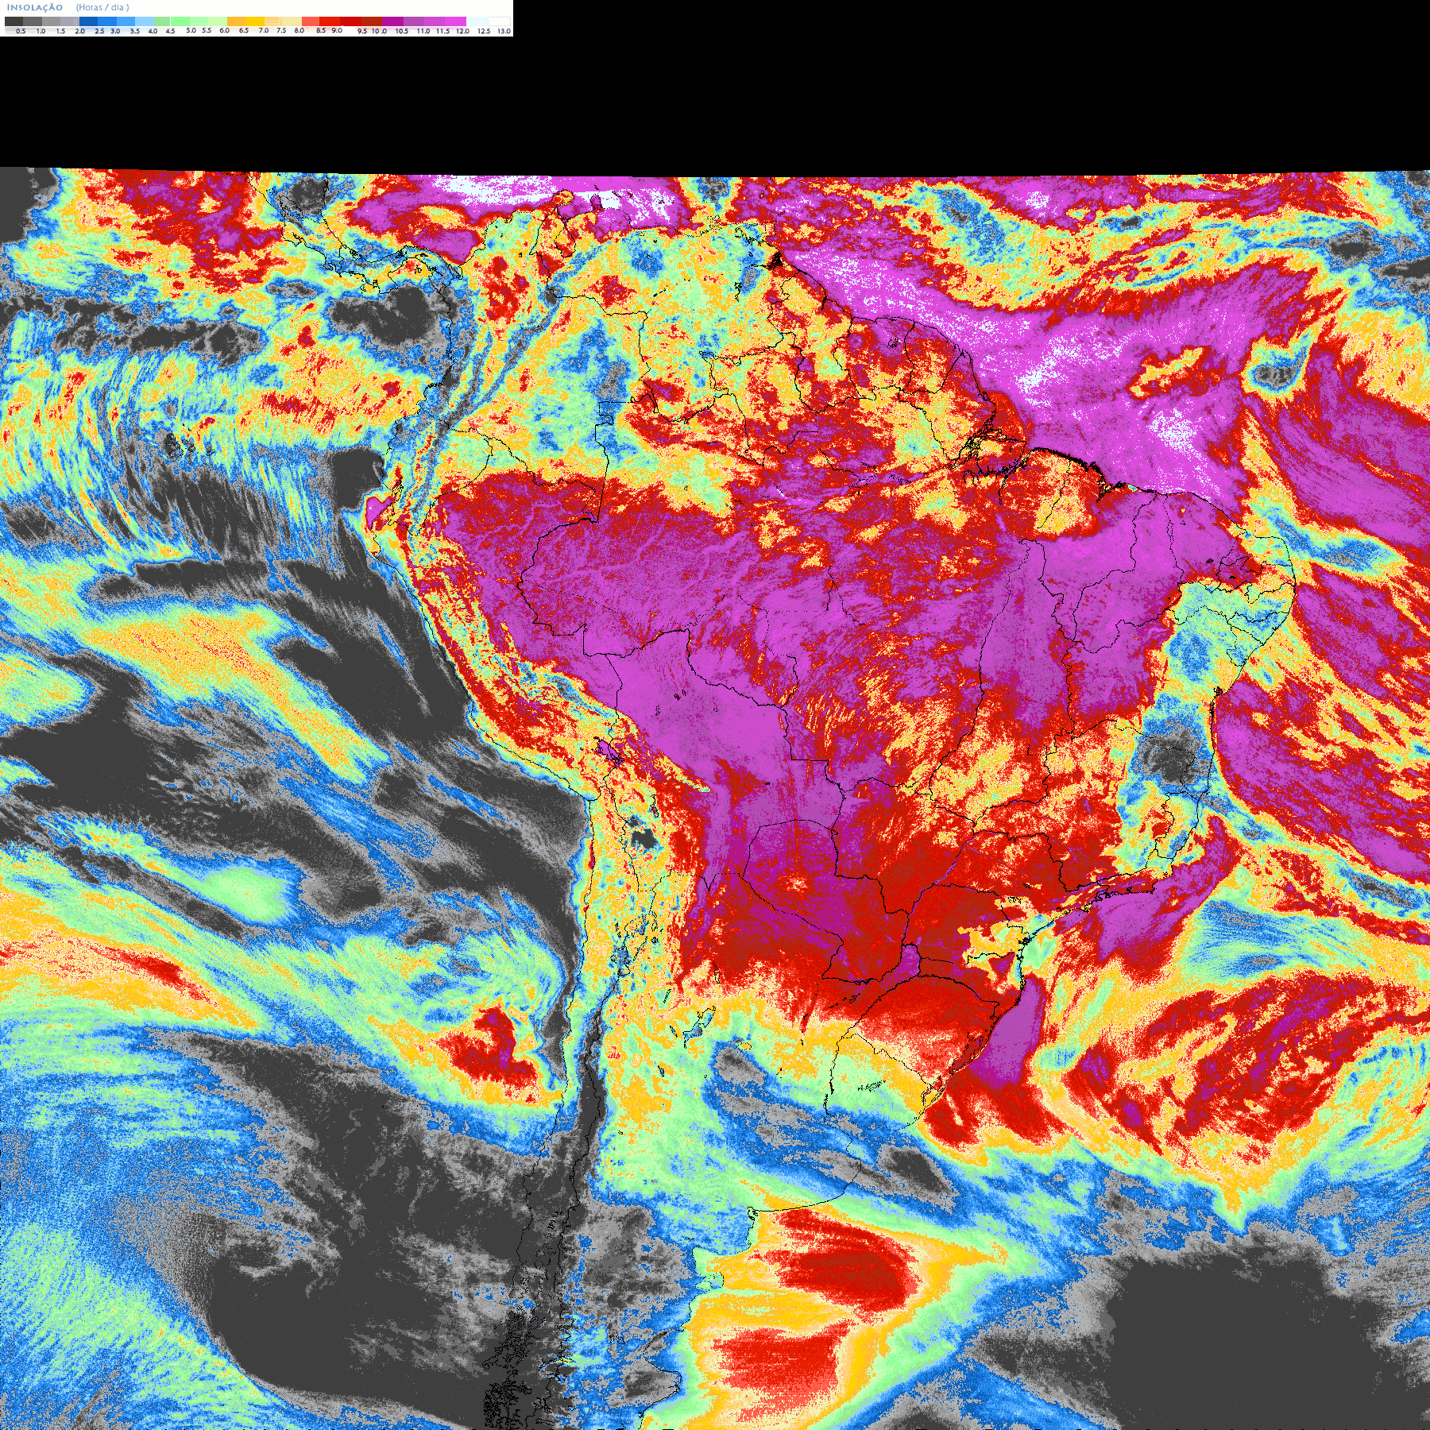Click the '(Horas / dia)' unit label
Viewport: 1430px width, 1430px height.
pyautogui.click(x=102, y=7)
